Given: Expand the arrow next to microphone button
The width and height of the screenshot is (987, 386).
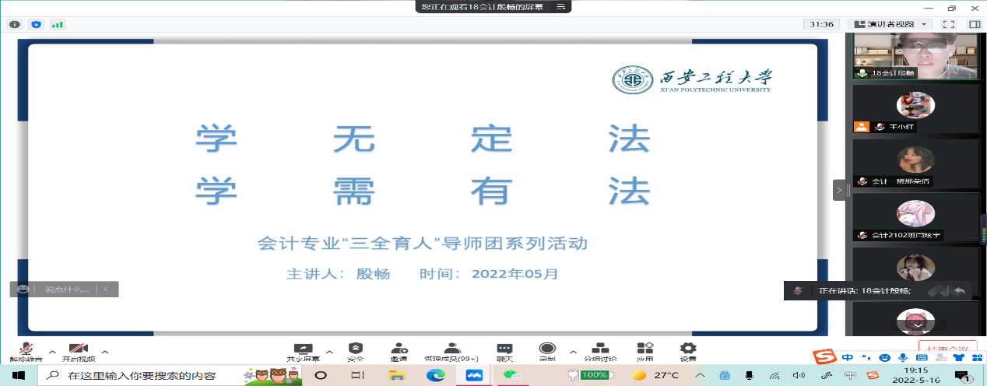Looking at the screenshot, I should (52, 351).
